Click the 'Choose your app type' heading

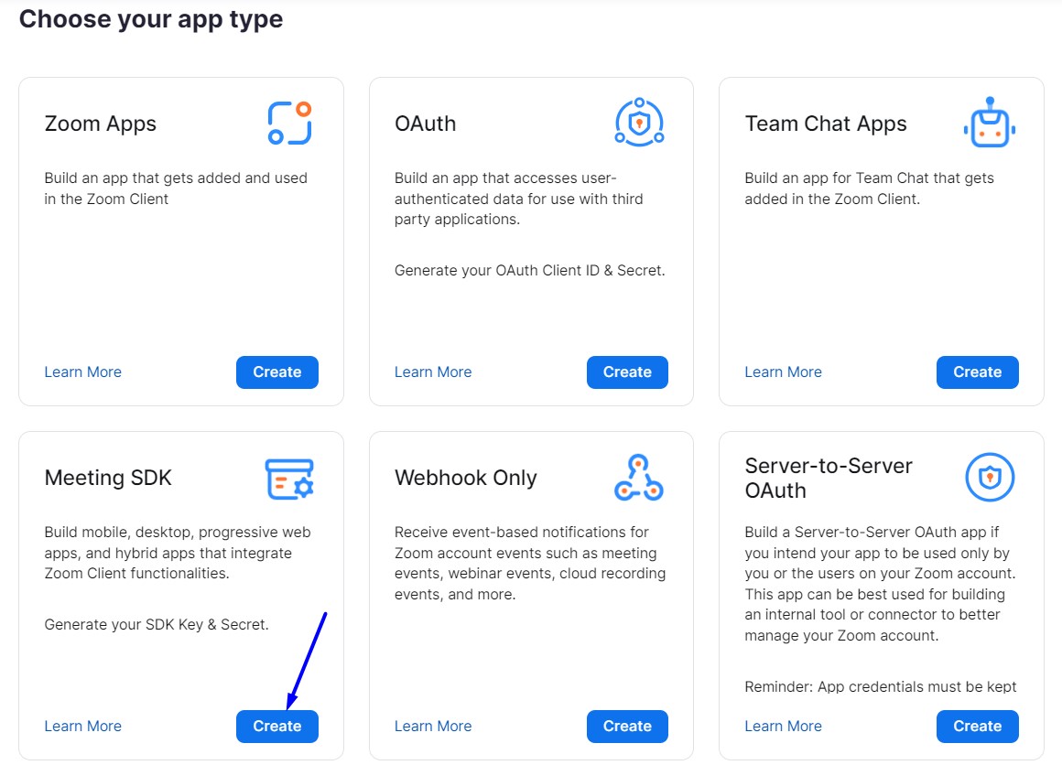(151, 19)
